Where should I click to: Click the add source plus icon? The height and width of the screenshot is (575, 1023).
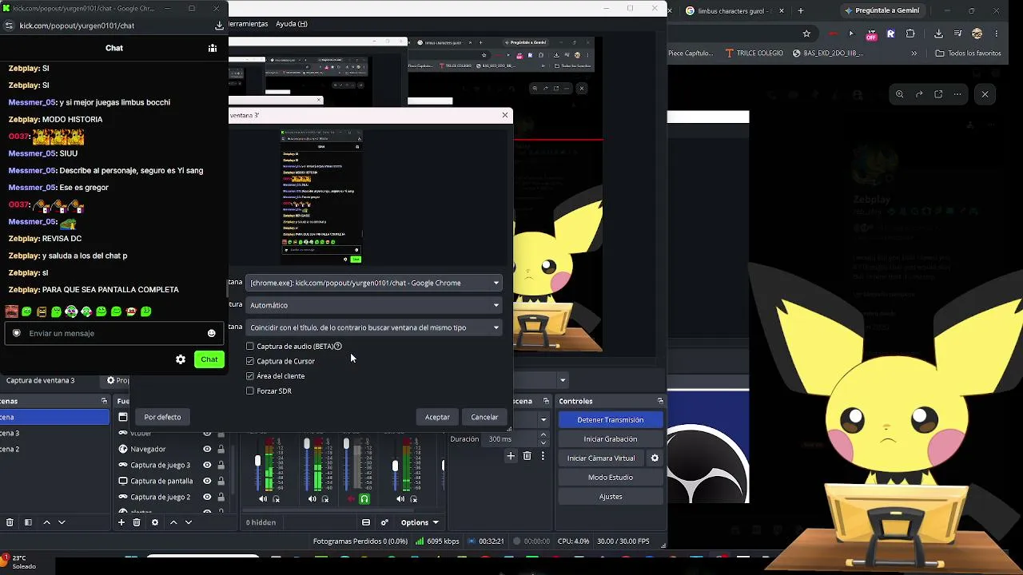click(x=121, y=522)
